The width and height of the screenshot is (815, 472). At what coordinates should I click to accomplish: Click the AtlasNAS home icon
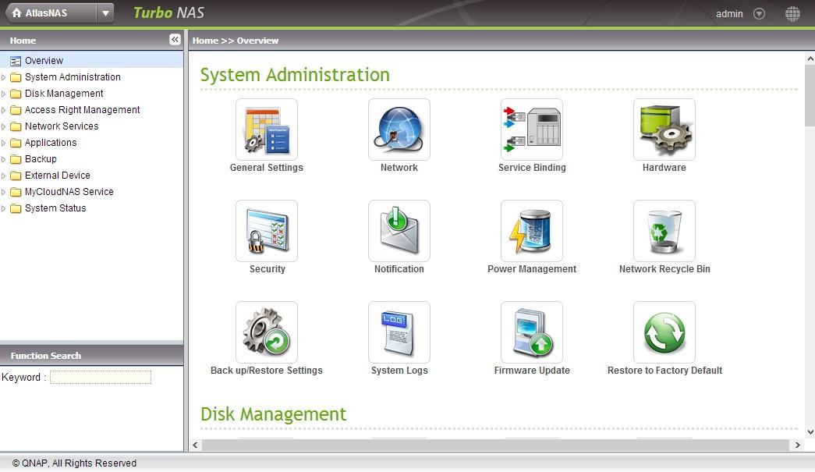(16, 13)
